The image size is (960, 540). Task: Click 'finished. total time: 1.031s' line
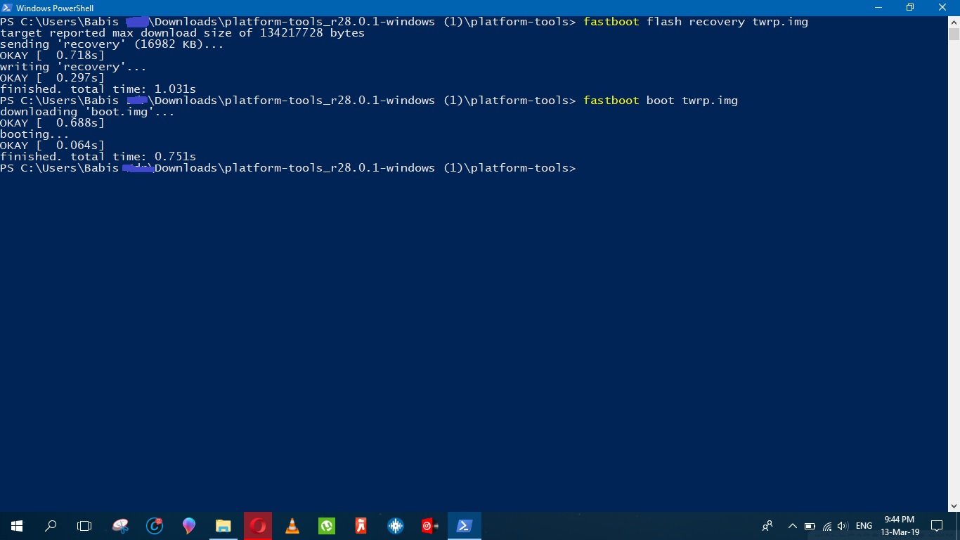98,89
